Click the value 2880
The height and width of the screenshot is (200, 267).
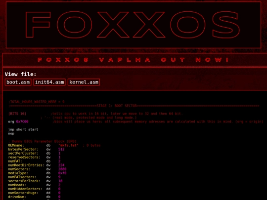tap(62, 169)
